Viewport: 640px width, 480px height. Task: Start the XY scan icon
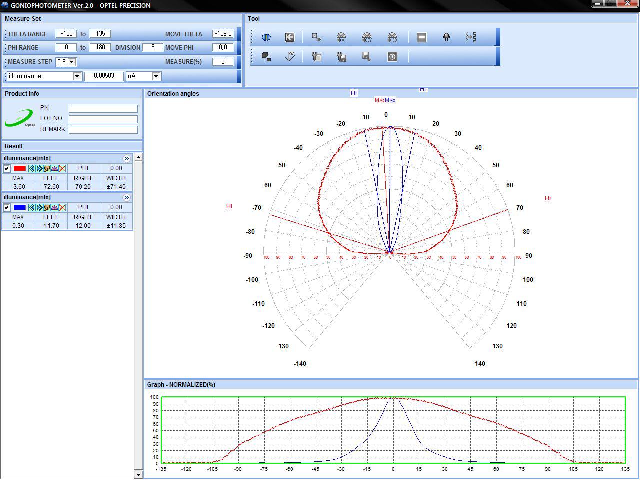367,37
